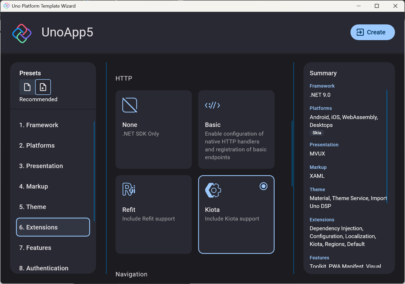
Task: Click 'Include Refit support' description
Action: pyautogui.click(x=149, y=219)
